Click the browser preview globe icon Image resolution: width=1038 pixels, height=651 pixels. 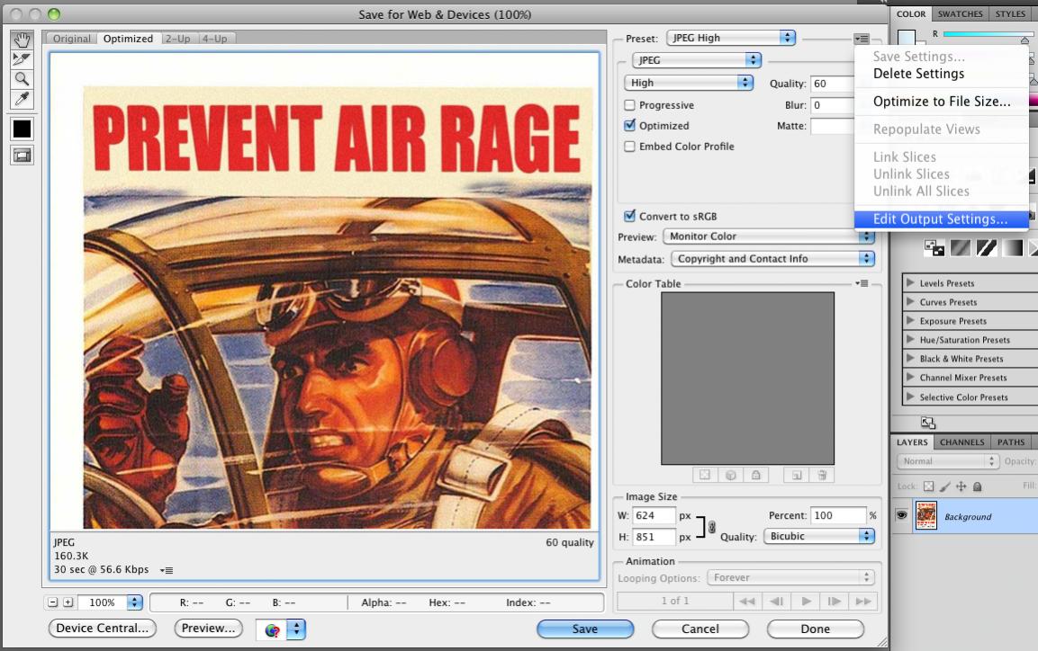(272, 629)
